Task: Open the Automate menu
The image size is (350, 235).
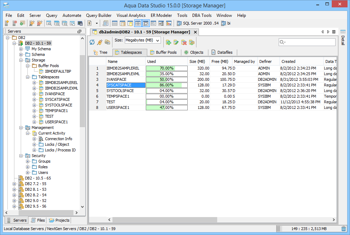Action: click(x=72, y=15)
